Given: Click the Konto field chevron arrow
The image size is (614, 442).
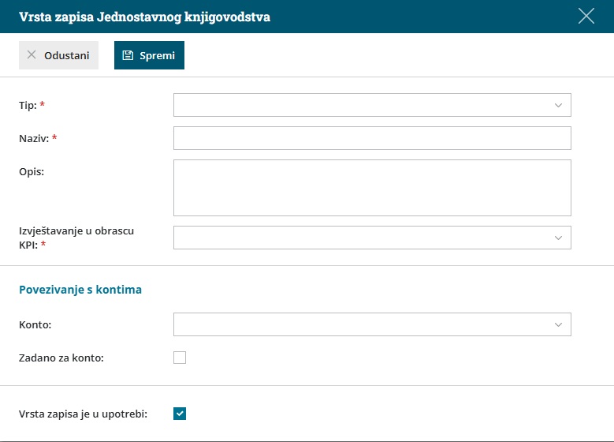Looking at the screenshot, I should [558, 324].
